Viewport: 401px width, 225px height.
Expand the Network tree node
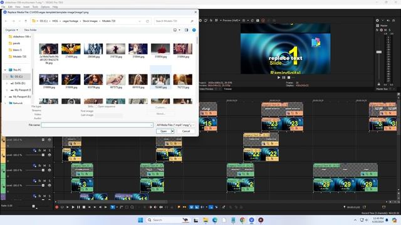click(x=5, y=103)
